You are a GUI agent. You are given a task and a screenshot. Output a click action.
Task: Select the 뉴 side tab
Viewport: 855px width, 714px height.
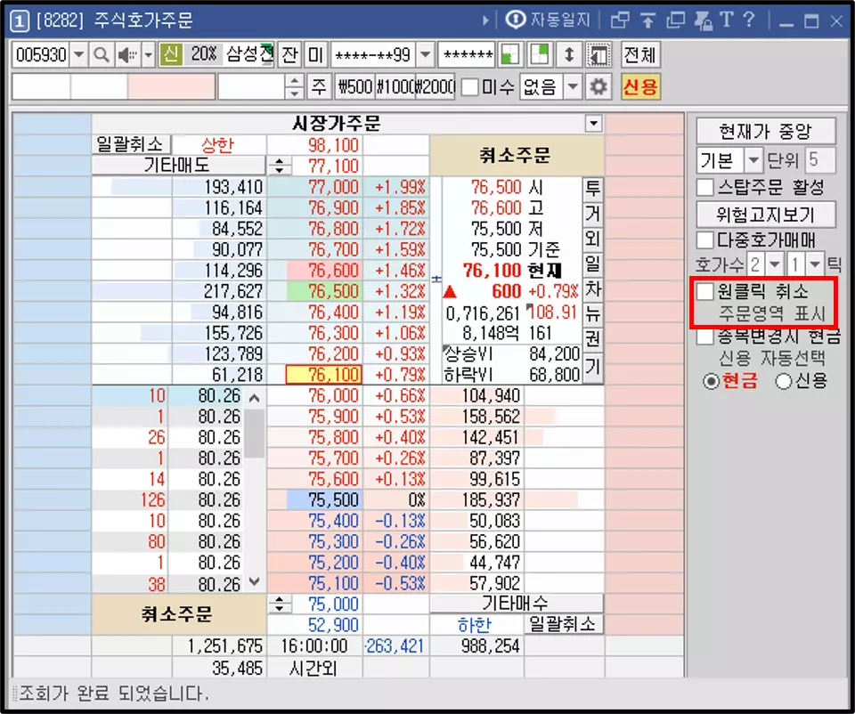click(593, 314)
